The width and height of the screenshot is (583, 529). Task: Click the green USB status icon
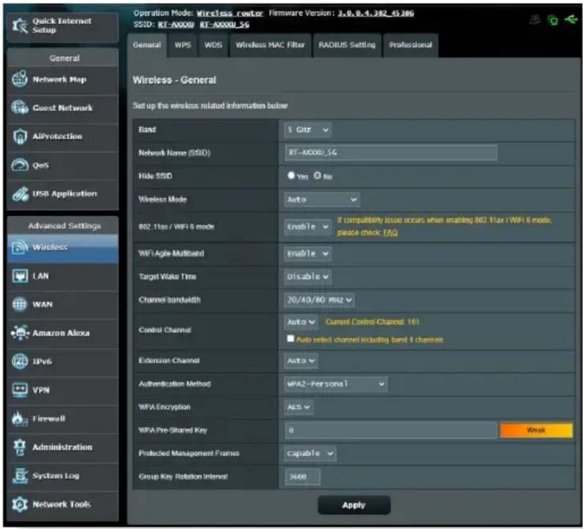[x=571, y=19]
